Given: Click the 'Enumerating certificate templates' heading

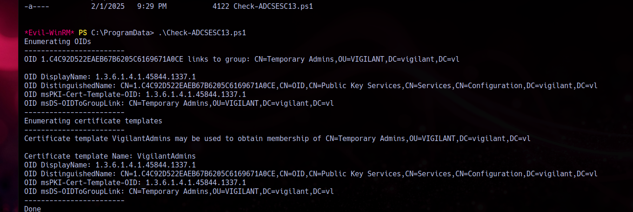Looking at the screenshot, I should coord(93,121).
